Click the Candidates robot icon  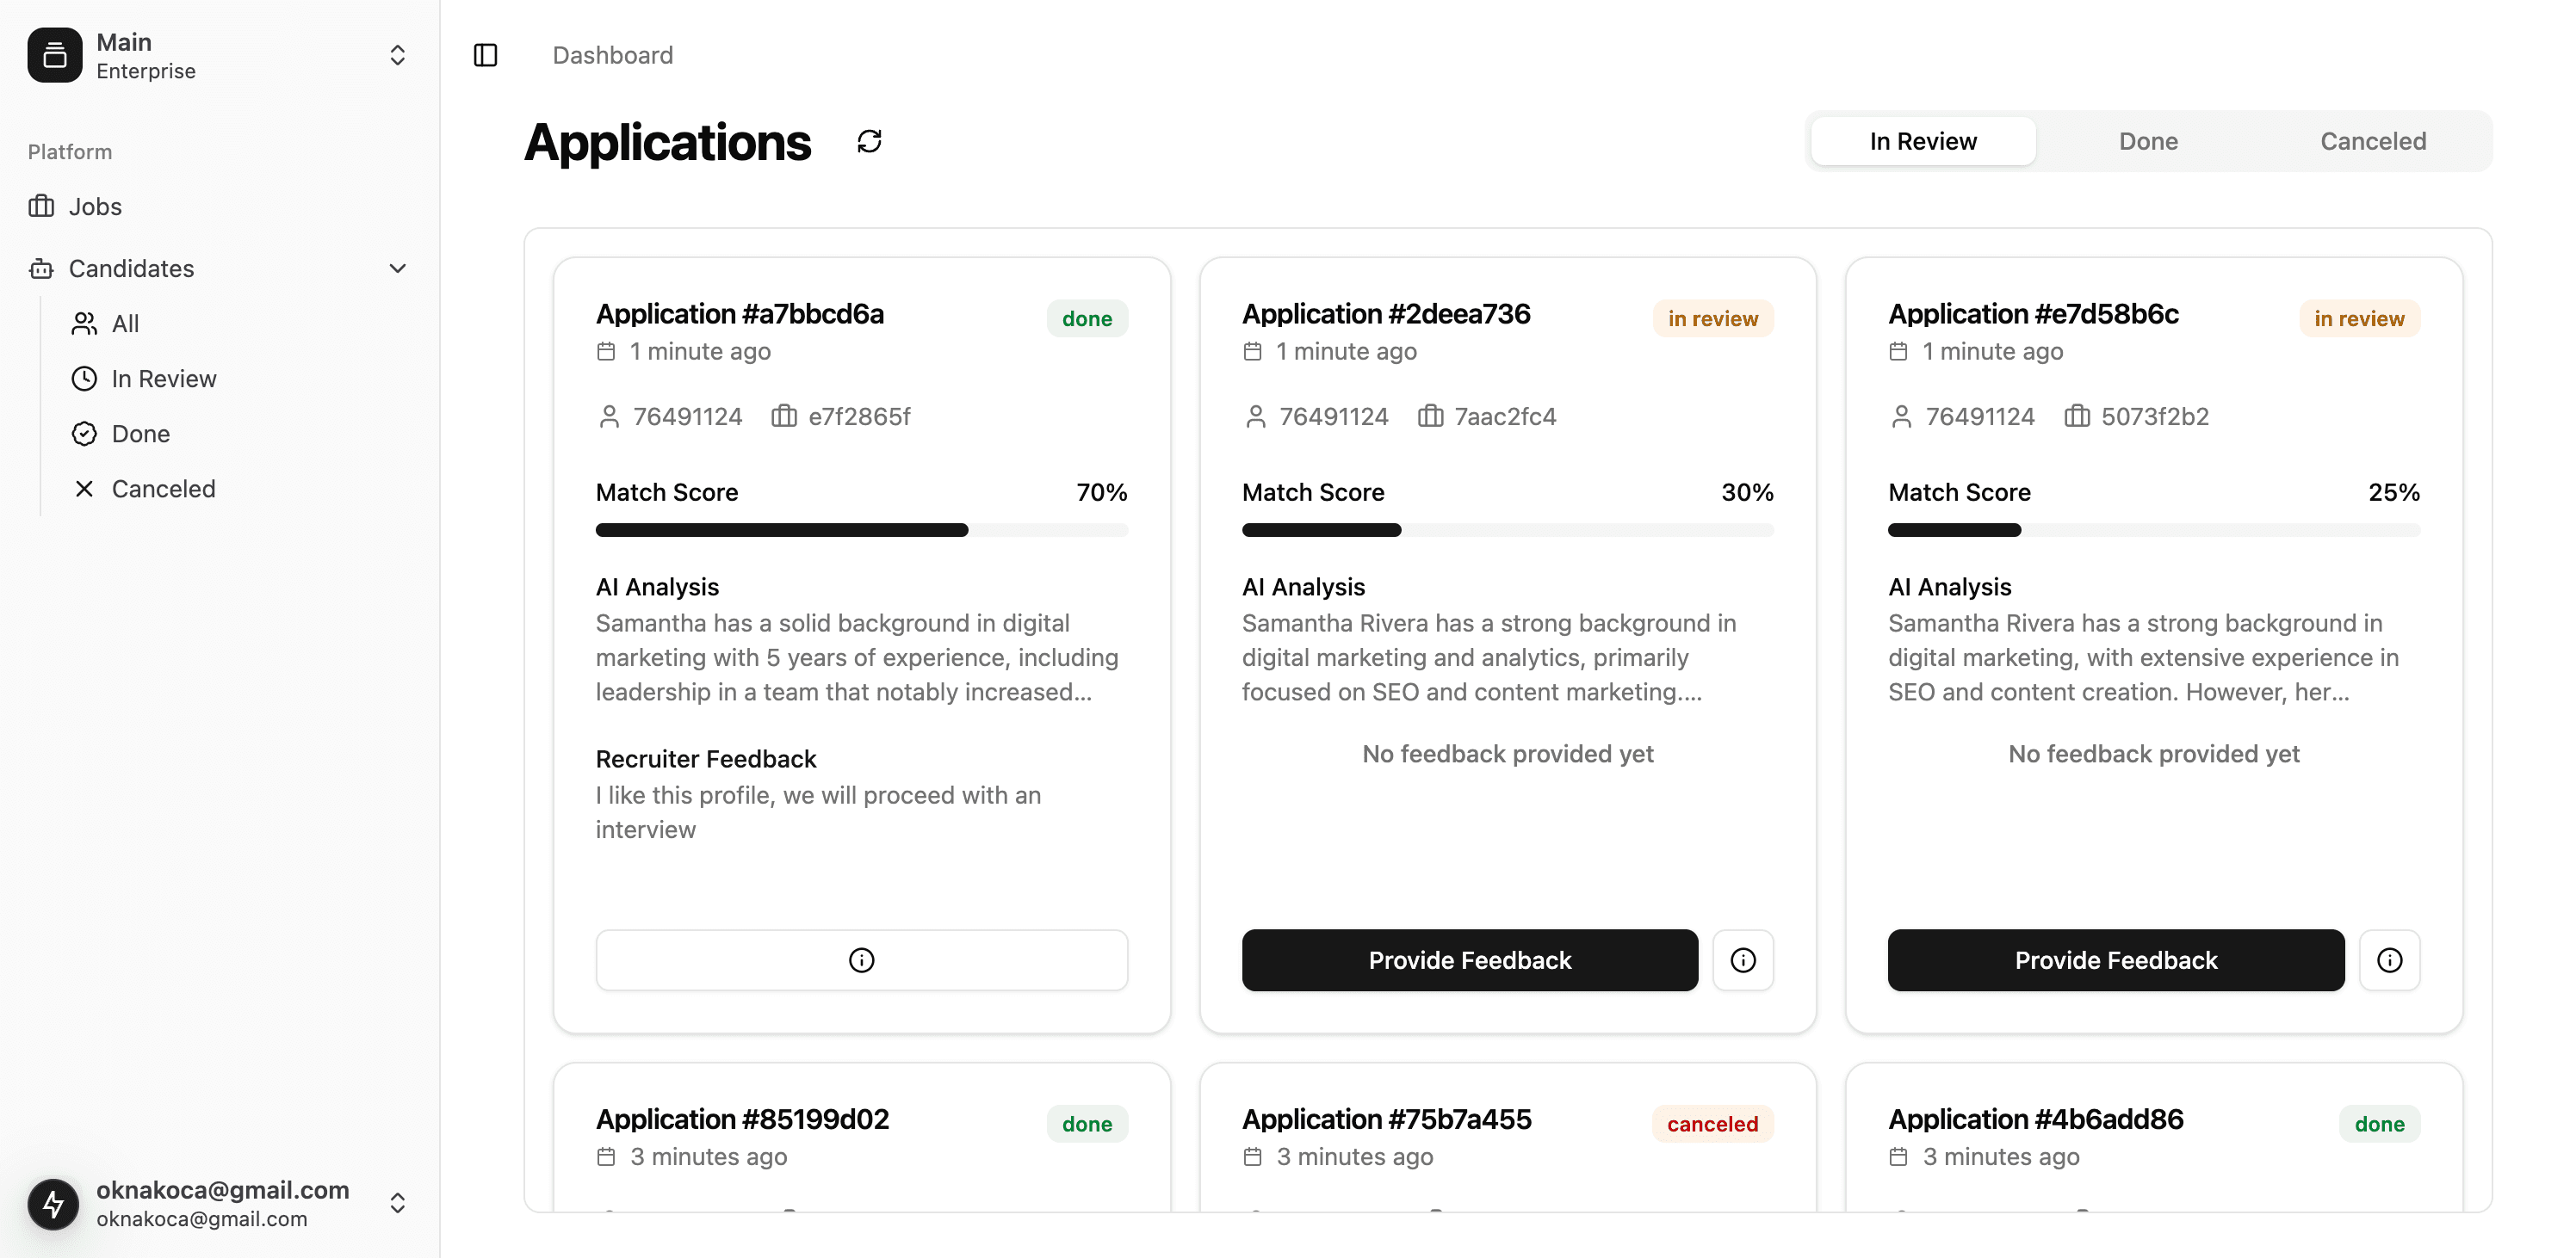pos(41,268)
